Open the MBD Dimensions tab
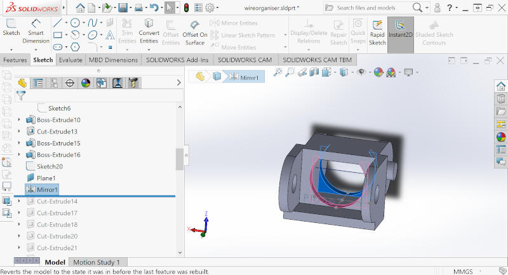The width and height of the screenshot is (508, 275). click(113, 60)
